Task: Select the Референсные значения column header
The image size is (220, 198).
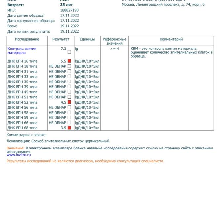Action: 115,41
